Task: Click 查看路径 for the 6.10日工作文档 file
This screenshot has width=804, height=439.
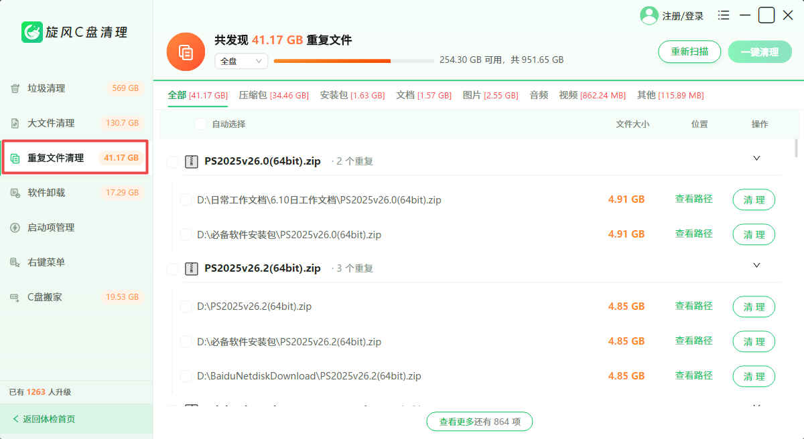Action: [x=693, y=199]
